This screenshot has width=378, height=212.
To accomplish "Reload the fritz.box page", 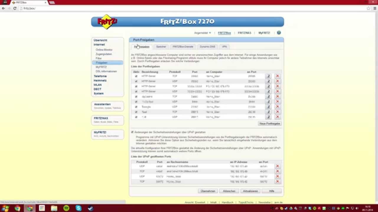I will (x=15, y=8).
